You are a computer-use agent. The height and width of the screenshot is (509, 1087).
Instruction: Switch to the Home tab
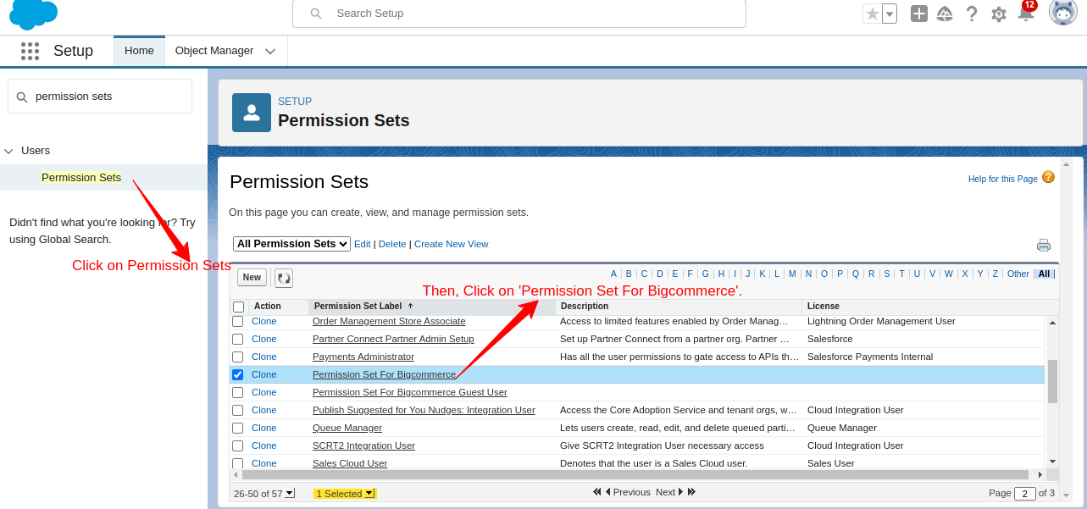click(x=139, y=51)
